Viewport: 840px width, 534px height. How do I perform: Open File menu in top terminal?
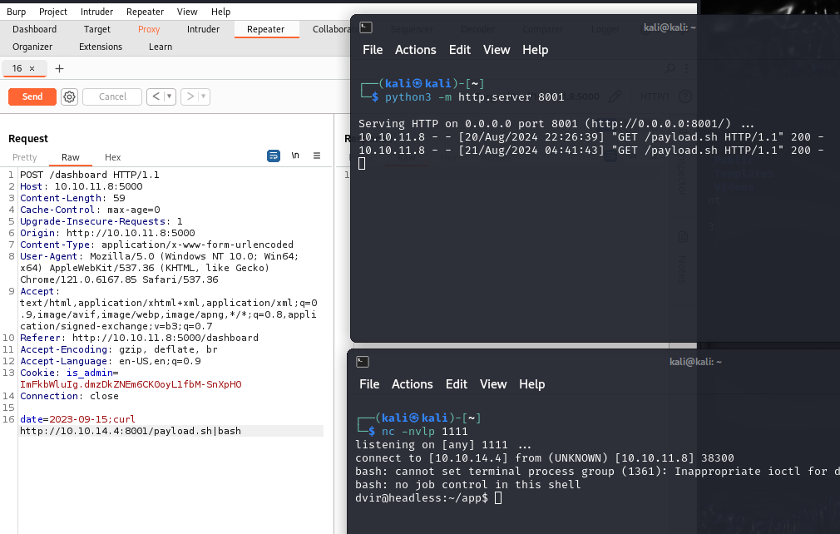[373, 50]
